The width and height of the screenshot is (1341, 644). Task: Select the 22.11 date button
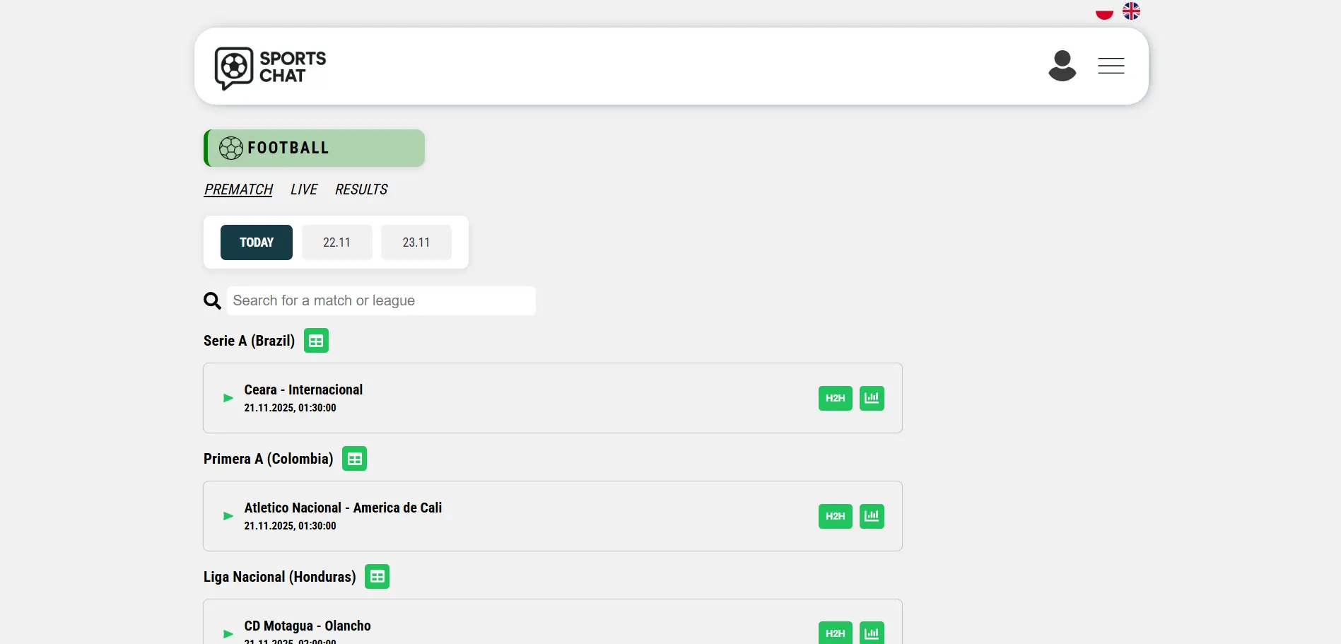click(336, 242)
